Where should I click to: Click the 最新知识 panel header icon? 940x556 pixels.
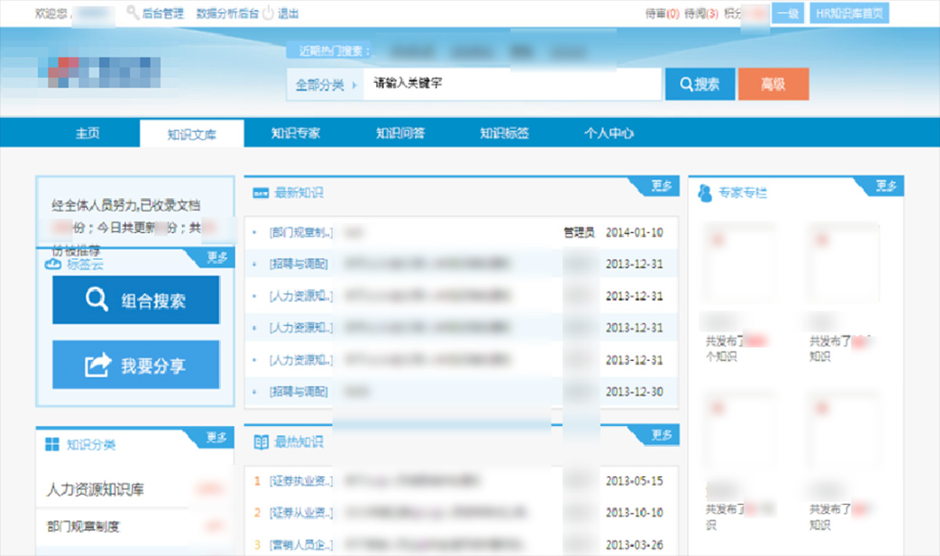pos(261,193)
